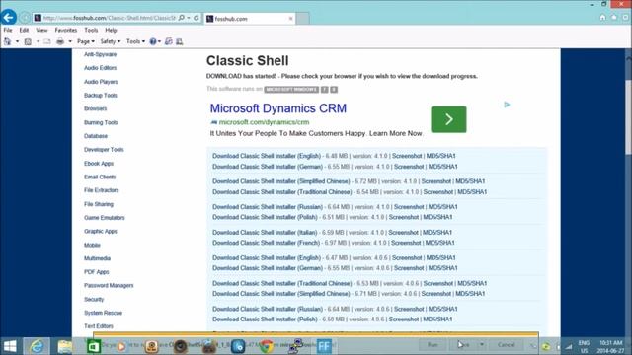Click the page vertical scrollbar thumb
Viewport: 632px width, 355px height.
click(628, 116)
